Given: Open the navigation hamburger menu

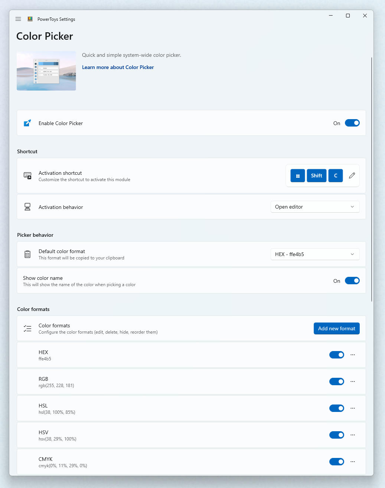Looking at the screenshot, I should click(x=18, y=19).
